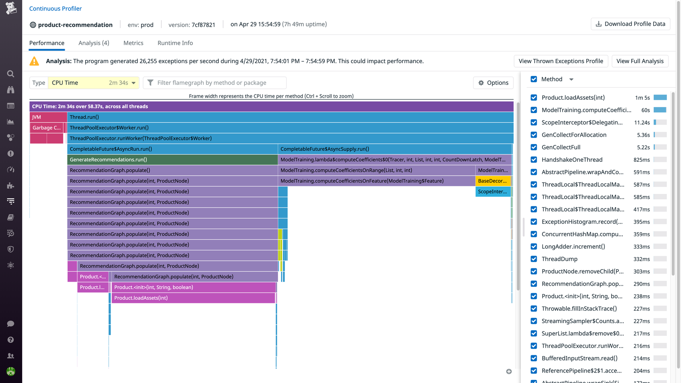Select the Watchdog binoculars icon
Viewport: 681px width, 383px height.
pyautogui.click(x=10, y=90)
